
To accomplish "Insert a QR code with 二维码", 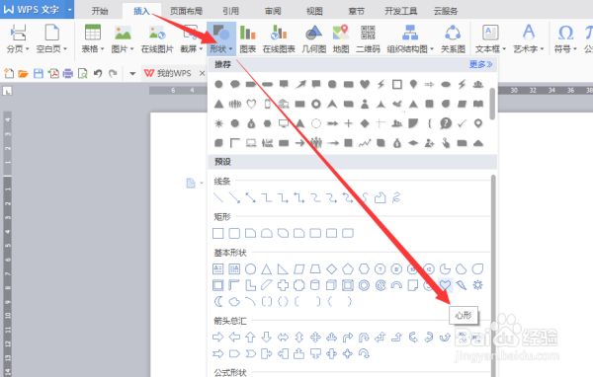I will coord(368,38).
